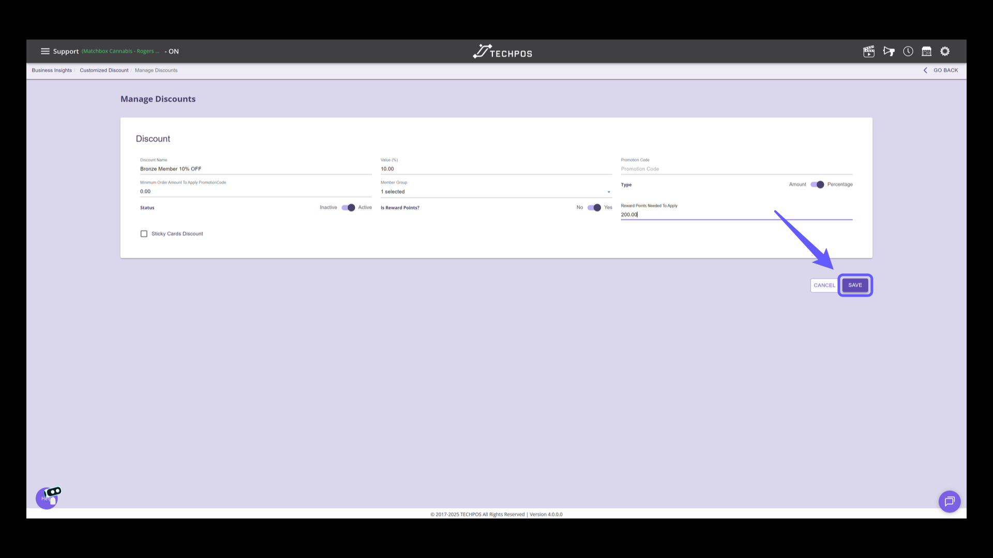Click the Help robot assistant icon
This screenshot has height=558, width=993.
point(47,498)
